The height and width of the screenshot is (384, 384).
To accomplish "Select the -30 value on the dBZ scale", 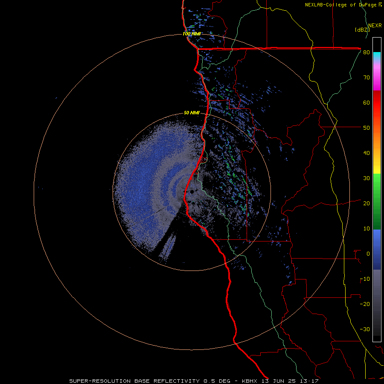I will [x=365, y=329].
